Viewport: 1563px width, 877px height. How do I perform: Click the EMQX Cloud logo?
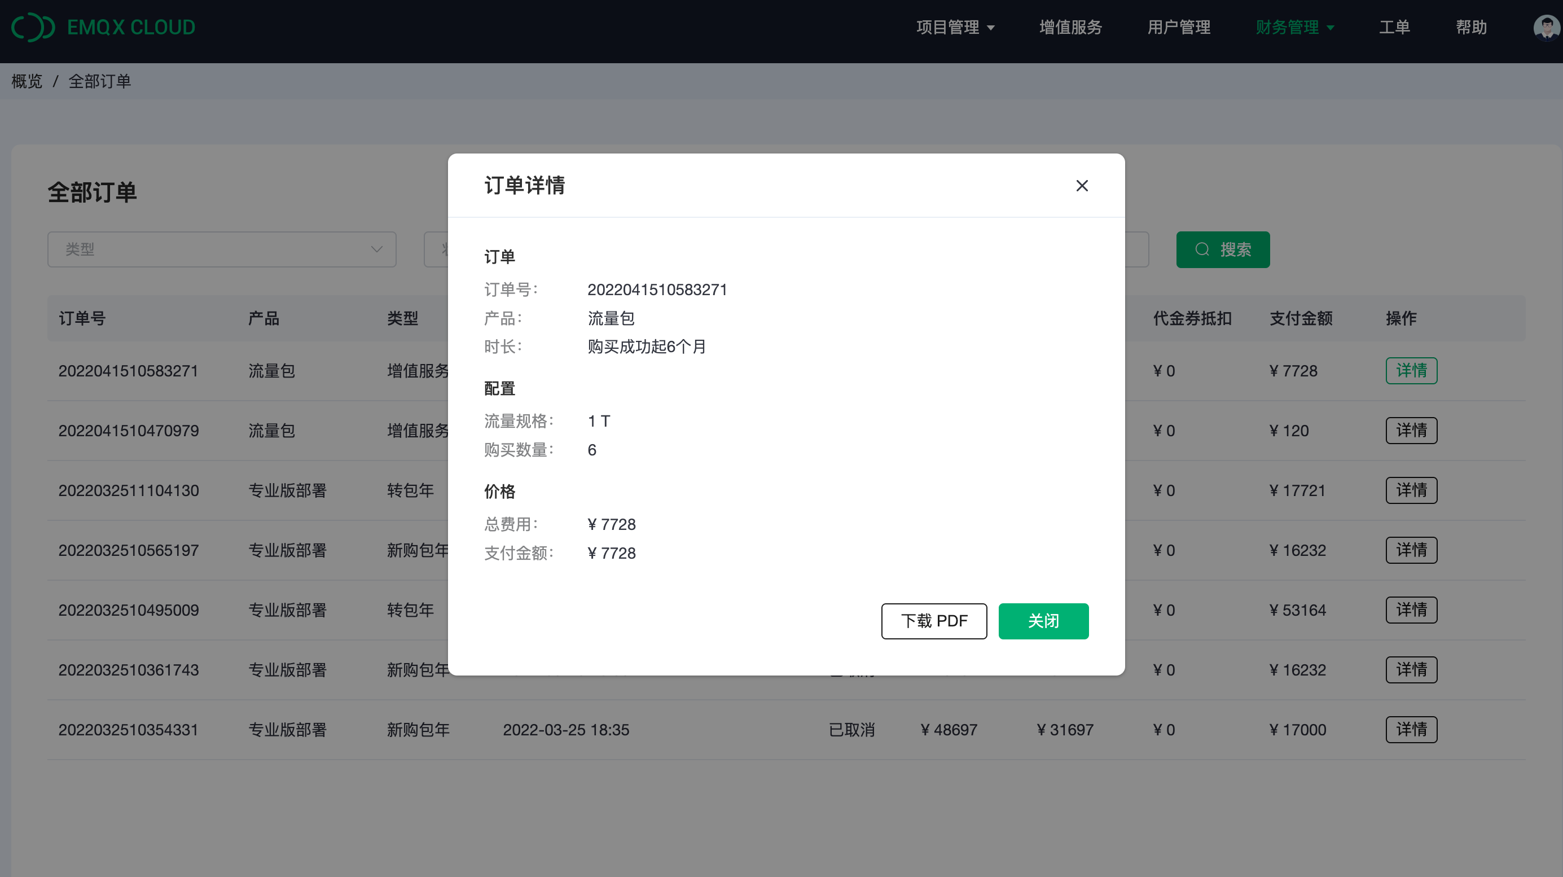(103, 27)
